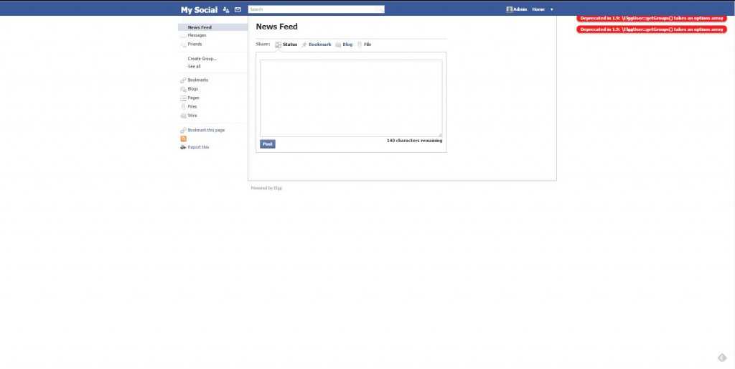
Task: Click inside the status text area
Action: 351,98
